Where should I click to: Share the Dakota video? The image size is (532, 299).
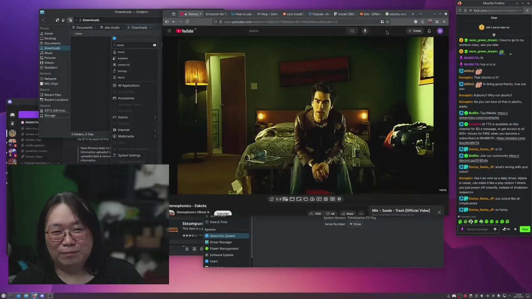(x=347, y=213)
